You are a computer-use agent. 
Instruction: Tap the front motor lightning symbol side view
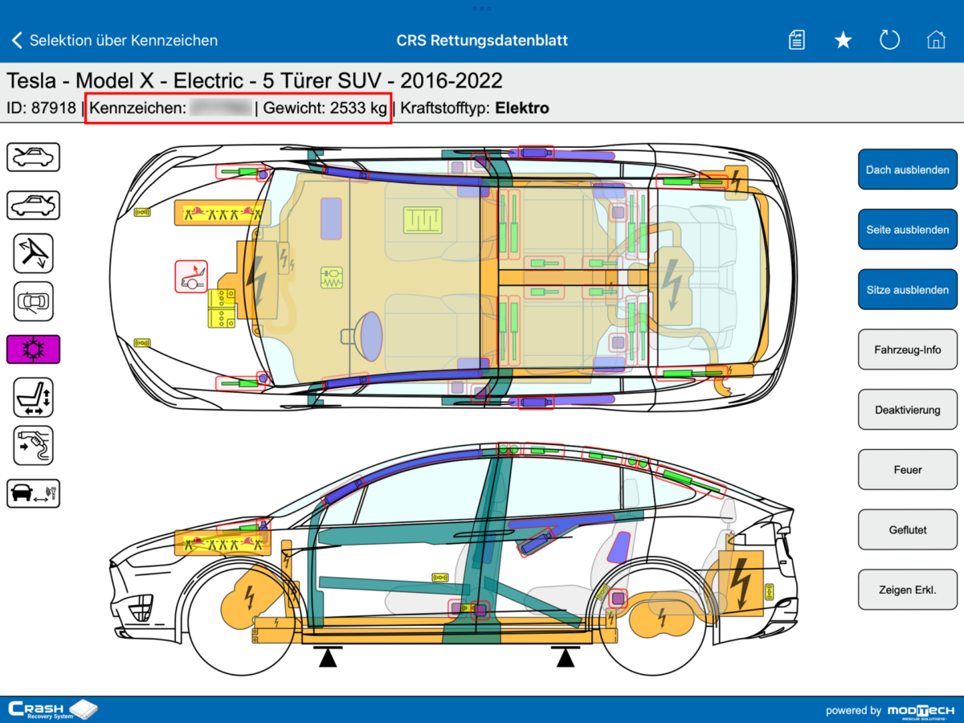point(250,598)
